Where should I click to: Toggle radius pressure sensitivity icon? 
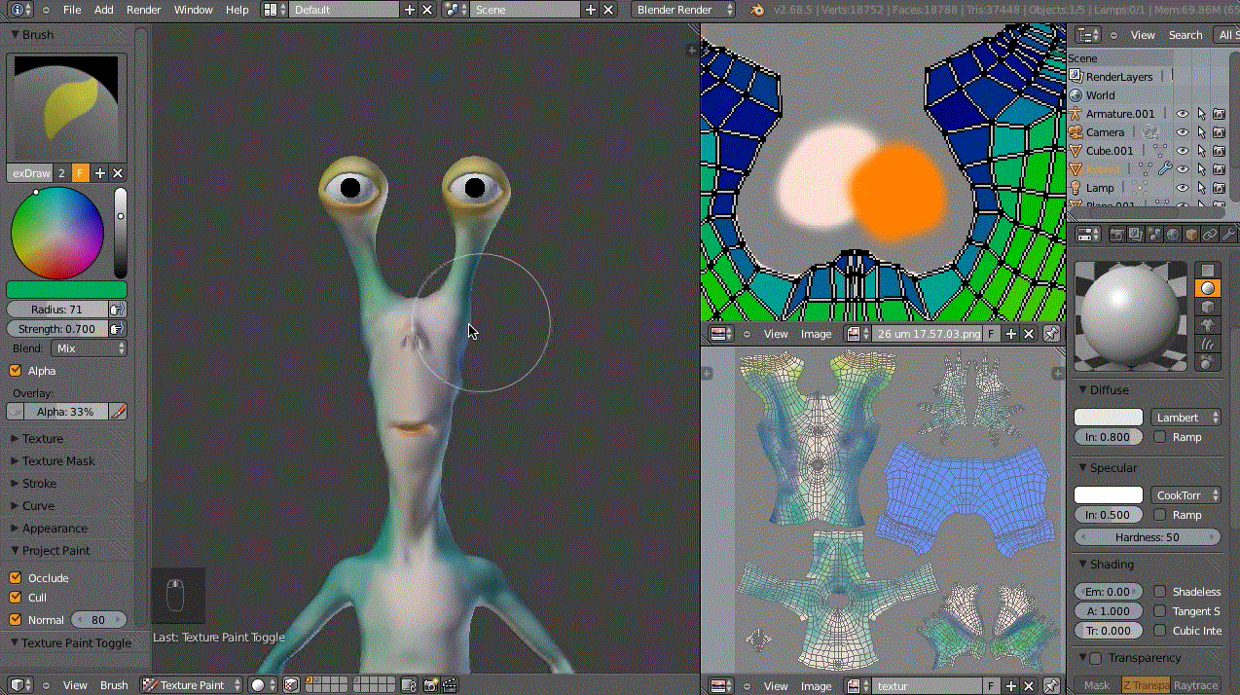click(x=117, y=310)
